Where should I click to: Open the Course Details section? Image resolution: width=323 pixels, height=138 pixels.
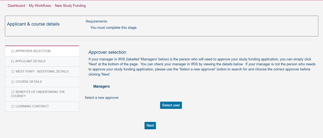pyautogui.click(x=28, y=82)
